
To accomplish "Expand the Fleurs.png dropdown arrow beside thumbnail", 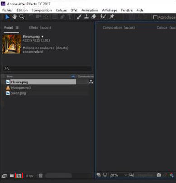I will pos(43,37).
